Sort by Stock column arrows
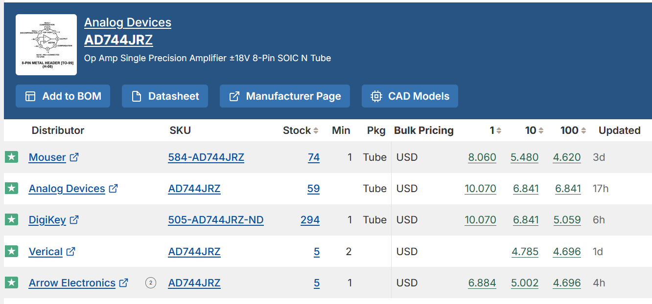Image resolution: width=652 pixels, height=304 pixels. tap(316, 130)
